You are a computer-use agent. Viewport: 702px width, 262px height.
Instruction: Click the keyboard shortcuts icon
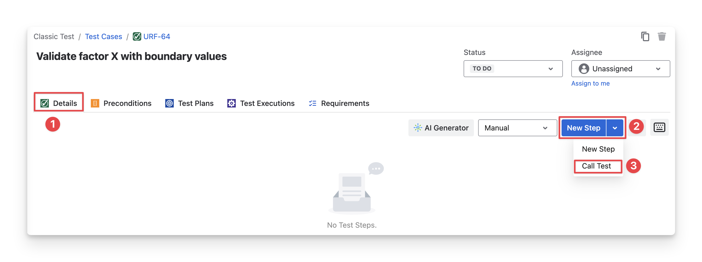[x=659, y=127]
